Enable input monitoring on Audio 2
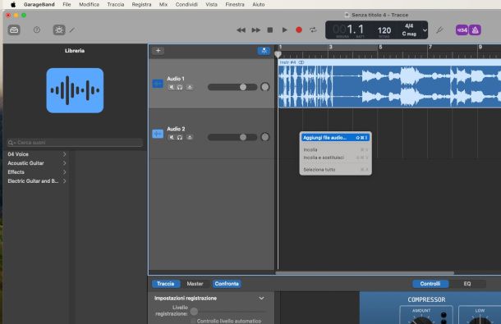The image size is (501, 324). point(190,137)
